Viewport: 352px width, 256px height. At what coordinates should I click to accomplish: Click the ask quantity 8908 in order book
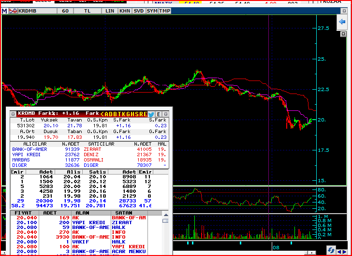click(x=129, y=177)
